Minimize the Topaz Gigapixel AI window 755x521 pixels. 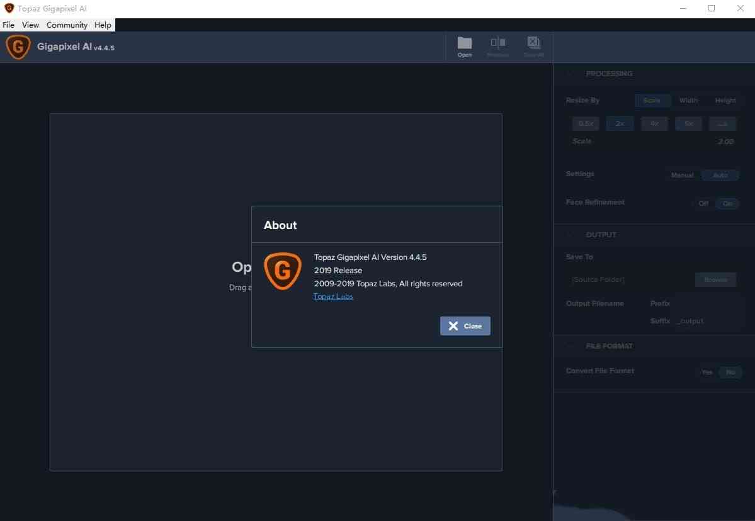point(683,8)
